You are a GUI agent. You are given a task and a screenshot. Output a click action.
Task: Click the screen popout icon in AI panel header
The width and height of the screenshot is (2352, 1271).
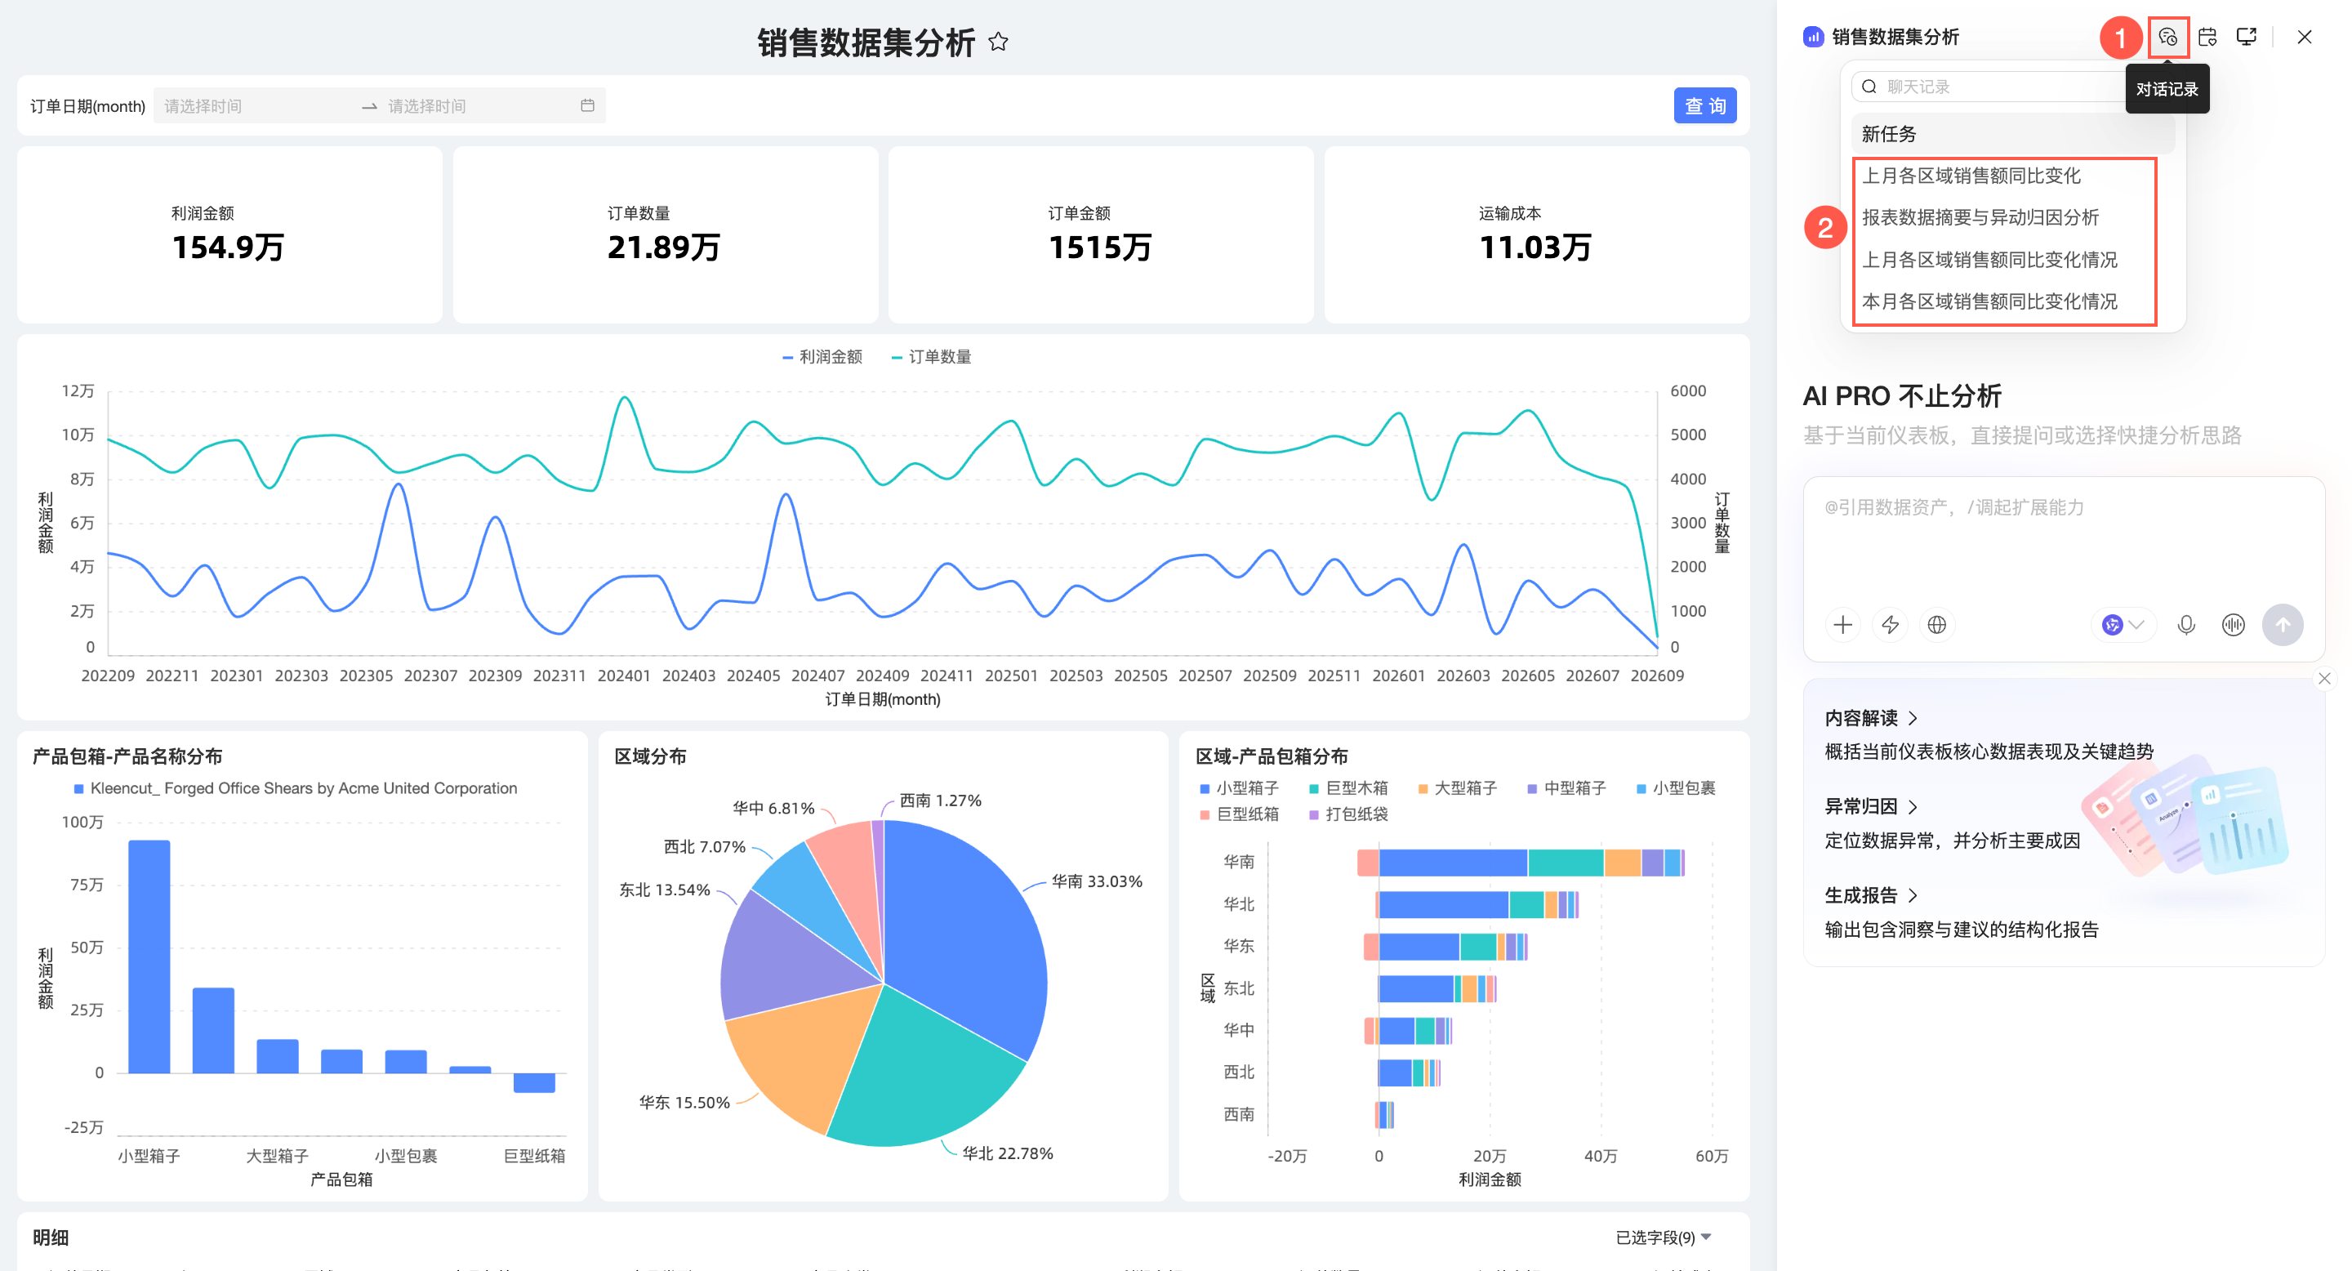(2247, 38)
